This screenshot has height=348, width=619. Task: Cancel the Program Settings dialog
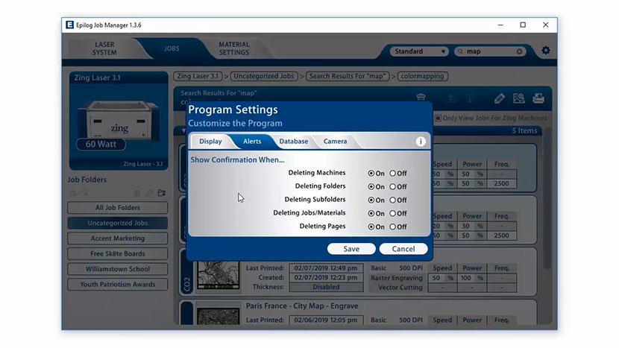point(403,249)
